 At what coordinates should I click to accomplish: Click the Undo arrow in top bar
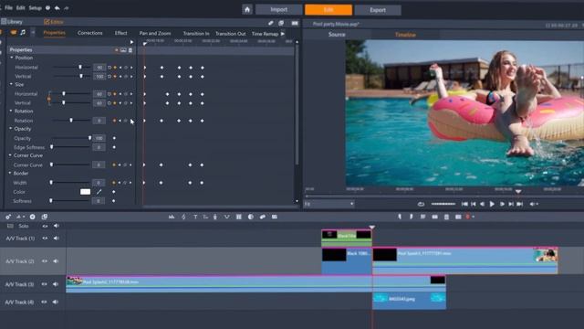point(57,8)
